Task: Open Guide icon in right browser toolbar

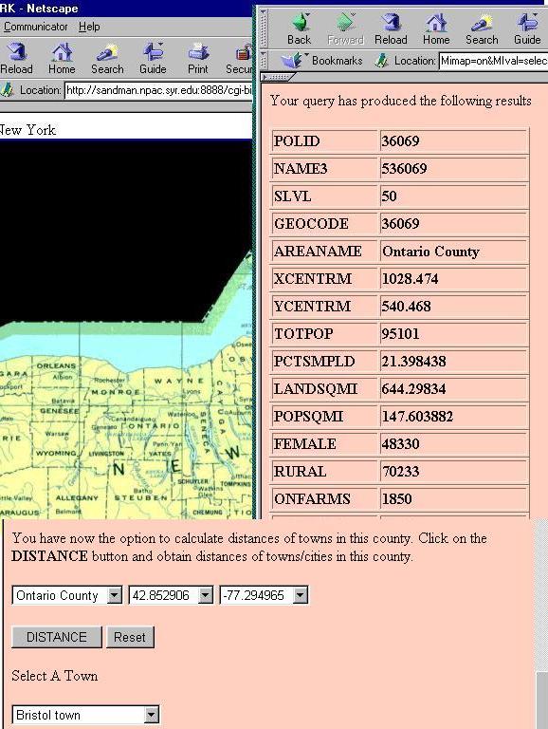Action: pos(527,23)
